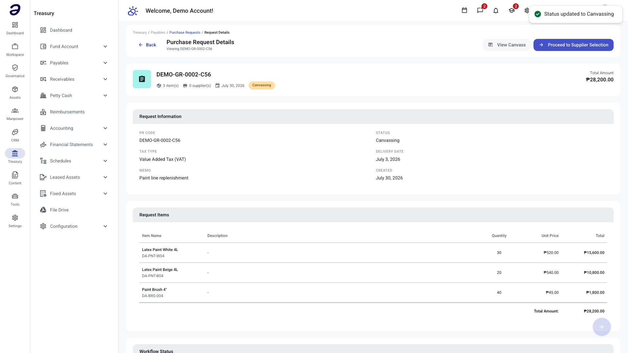Open the Tools toolbox icon
The width and height of the screenshot is (628, 353).
click(15, 196)
